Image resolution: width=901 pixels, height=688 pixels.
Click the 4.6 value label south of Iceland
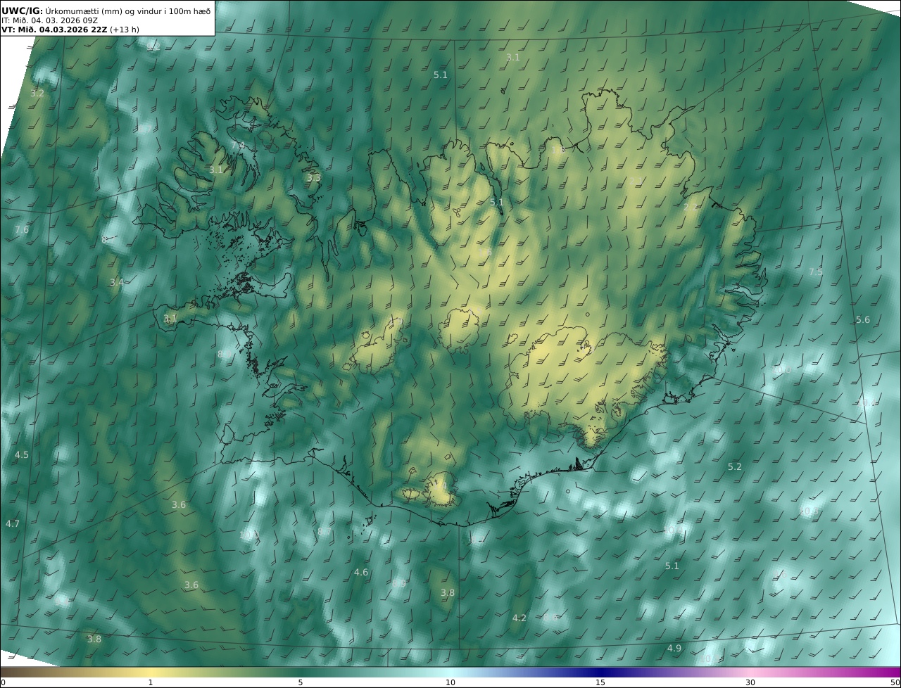pos(361,572)
